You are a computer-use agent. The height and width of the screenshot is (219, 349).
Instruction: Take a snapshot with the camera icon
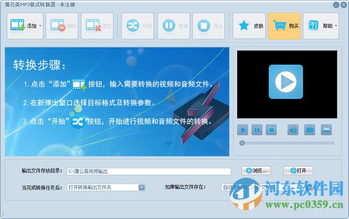tap(309, 130)
